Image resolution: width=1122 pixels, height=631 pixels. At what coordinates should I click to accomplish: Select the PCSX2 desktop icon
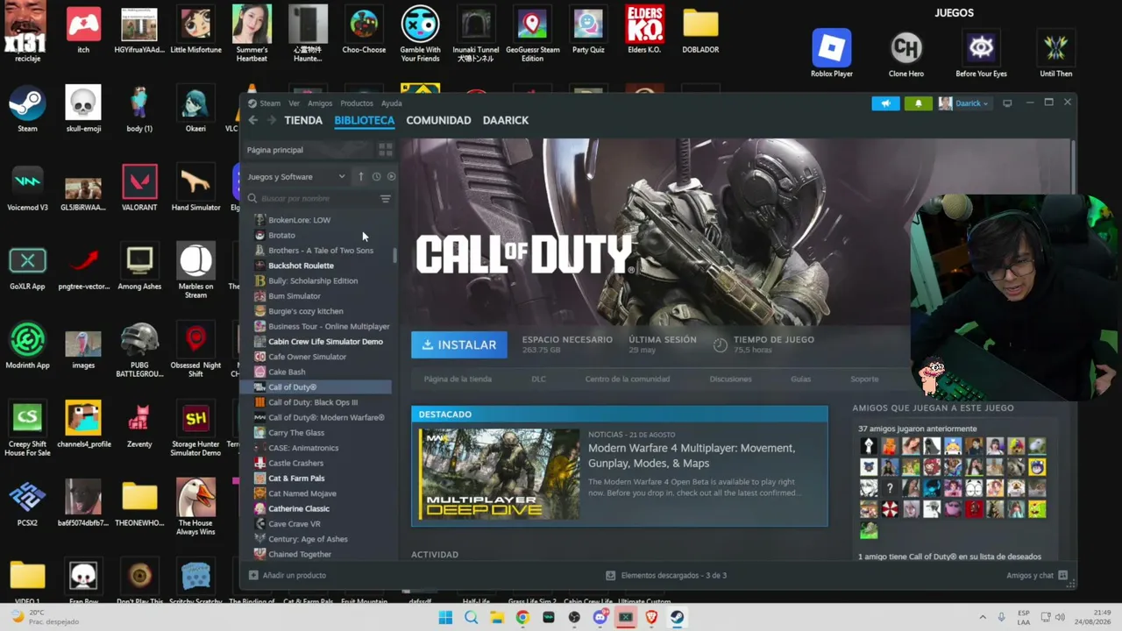coord(27,503)
